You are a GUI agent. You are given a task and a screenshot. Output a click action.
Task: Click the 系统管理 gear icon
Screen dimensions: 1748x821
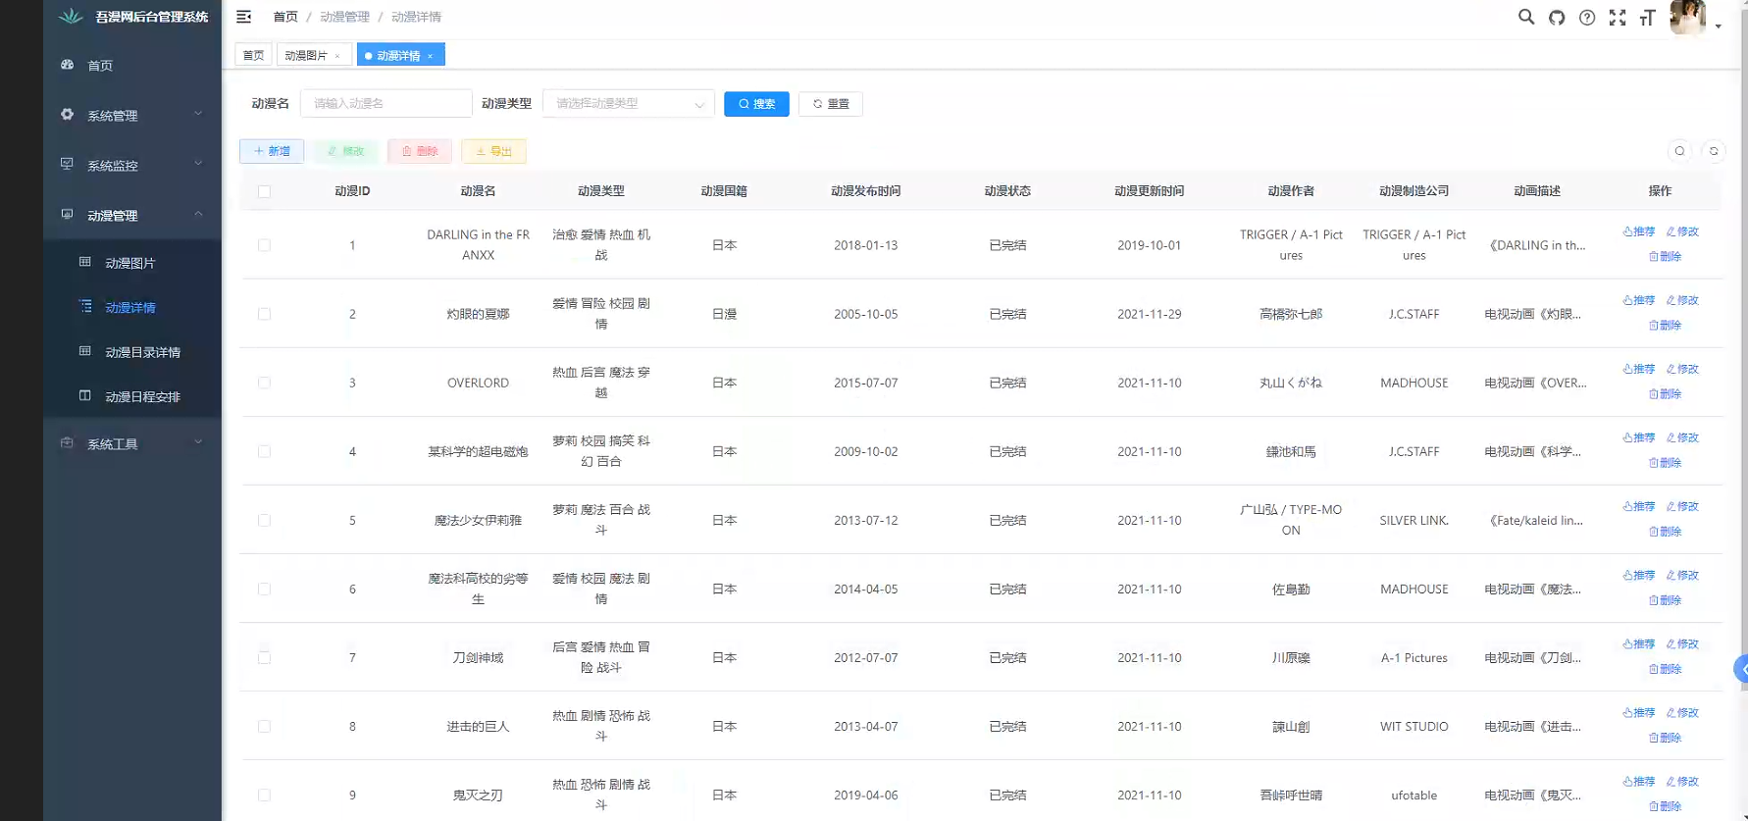67,115
